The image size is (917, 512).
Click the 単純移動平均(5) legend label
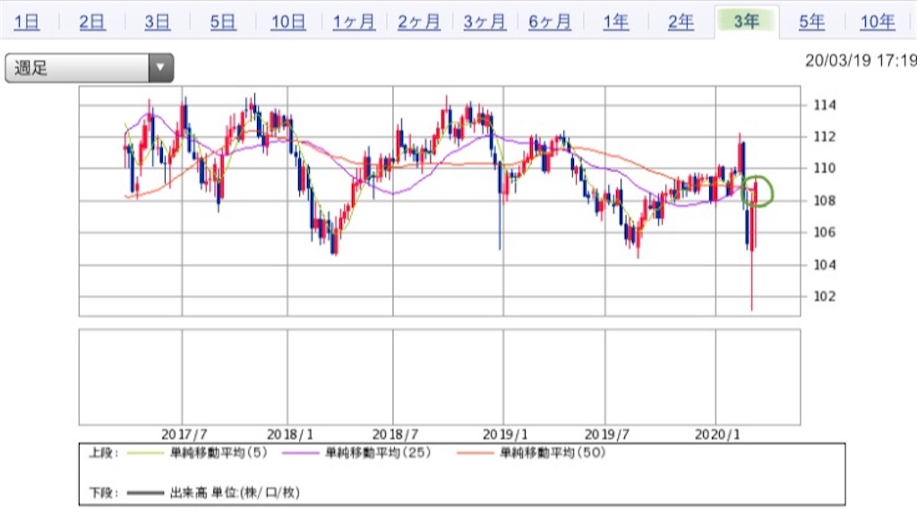[x=219, y=453]
